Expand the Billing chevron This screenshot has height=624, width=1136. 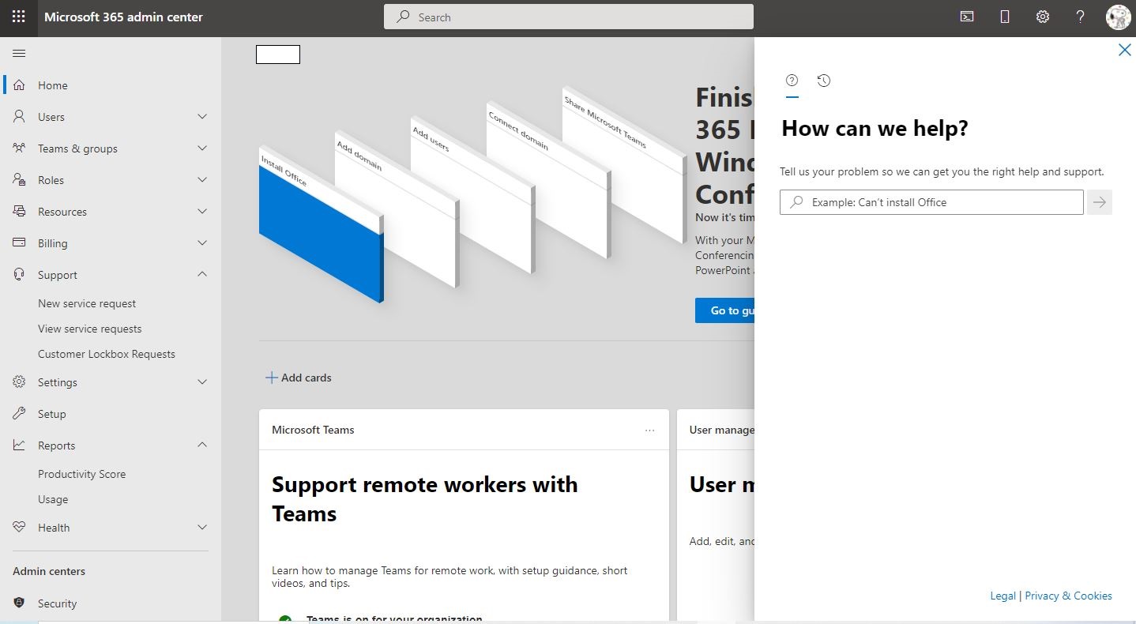(202, 243)
